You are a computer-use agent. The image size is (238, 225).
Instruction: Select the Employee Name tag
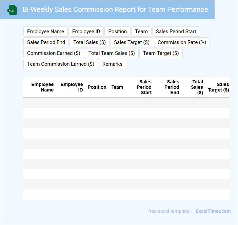pos(45,32)
